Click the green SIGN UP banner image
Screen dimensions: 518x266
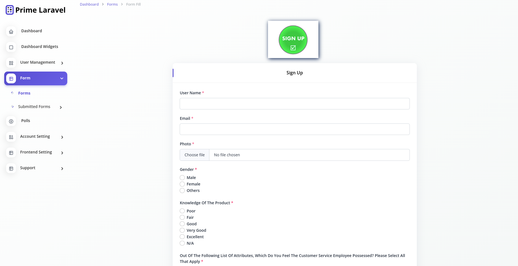coord(293,39)
